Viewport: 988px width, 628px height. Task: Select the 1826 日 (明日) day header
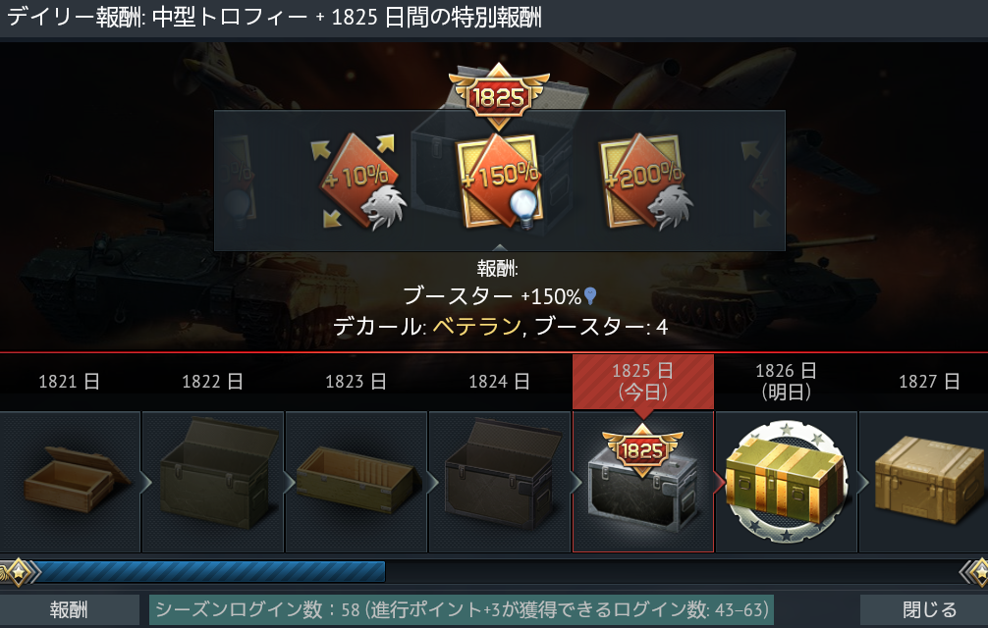coord(787,382)
